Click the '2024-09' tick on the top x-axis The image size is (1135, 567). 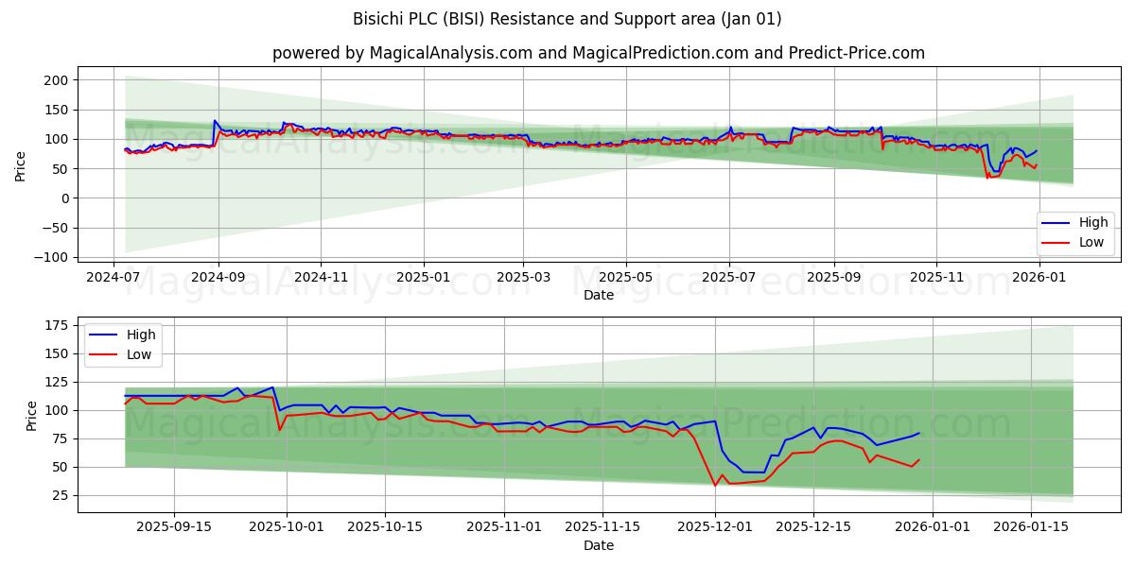pos(218,277)
